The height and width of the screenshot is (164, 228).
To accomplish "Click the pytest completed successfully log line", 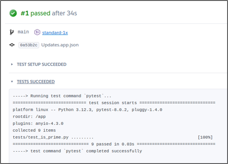I will coord(77,151).
